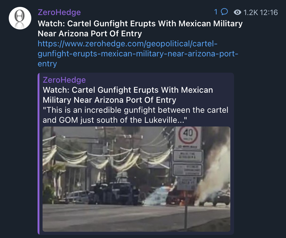Click the 1.2K view count

251,13
